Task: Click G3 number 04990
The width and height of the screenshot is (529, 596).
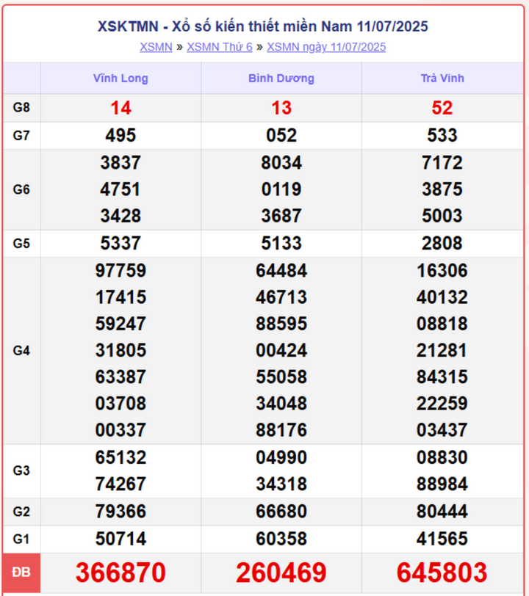Action: tap(281, 457)
